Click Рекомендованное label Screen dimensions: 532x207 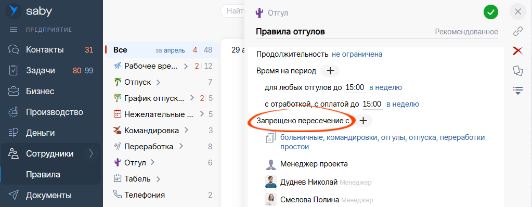pos(466,32)
